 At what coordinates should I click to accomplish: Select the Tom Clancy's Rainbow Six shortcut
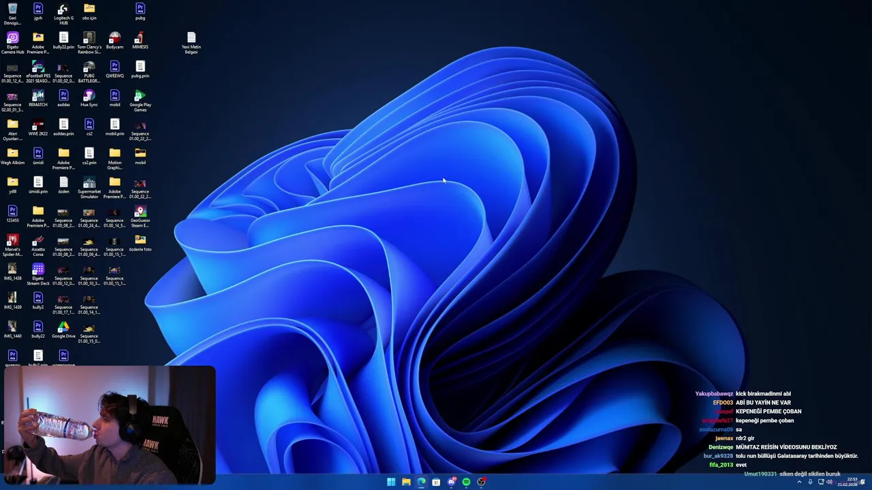[89, 43]
